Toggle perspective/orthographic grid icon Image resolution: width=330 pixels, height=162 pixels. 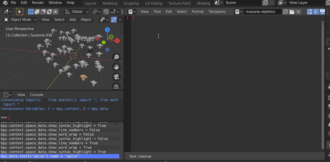(116, 87)
